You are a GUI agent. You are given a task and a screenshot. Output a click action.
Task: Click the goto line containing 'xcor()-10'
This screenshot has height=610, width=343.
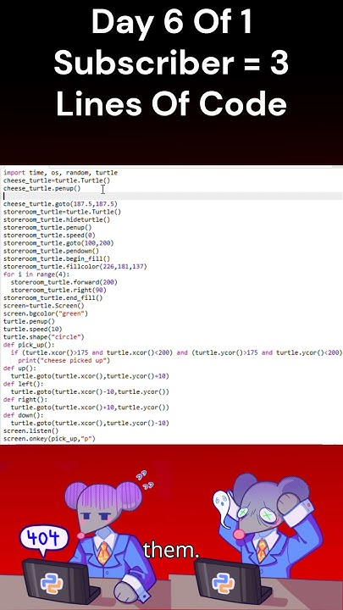[90, 391]
